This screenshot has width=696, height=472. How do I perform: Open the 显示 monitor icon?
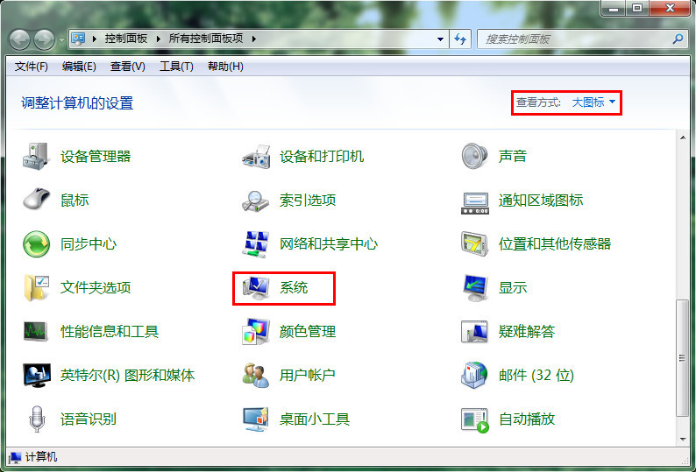[475, 288]
